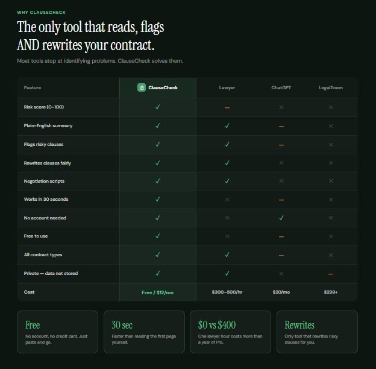Click the Feature column header
Image resolution: width=376 pixels, height=369 pixels.
click(x=33, y=88)
